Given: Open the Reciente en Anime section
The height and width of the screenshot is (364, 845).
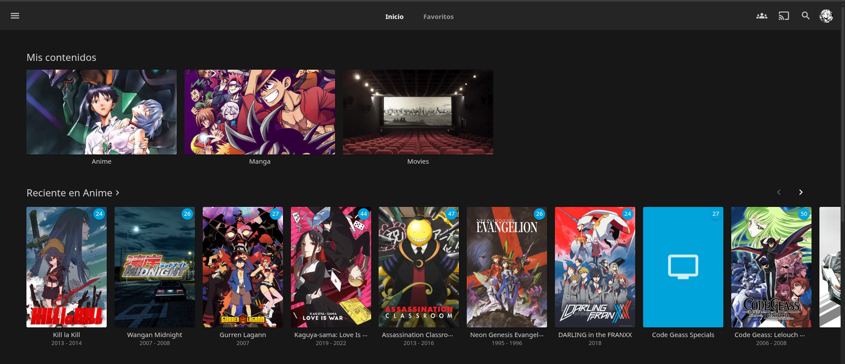Looking at the screenshot, I should 73,193.
